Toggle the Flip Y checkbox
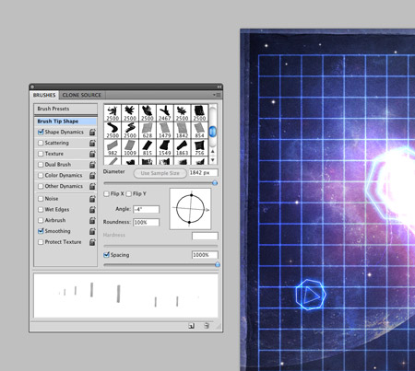The width and height of the screenshot is (415, 371). click(129, 194)
